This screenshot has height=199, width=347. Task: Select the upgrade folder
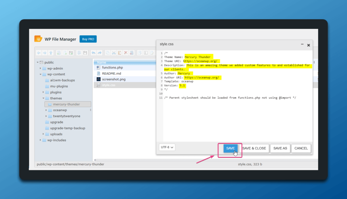[x=57, y=122]
